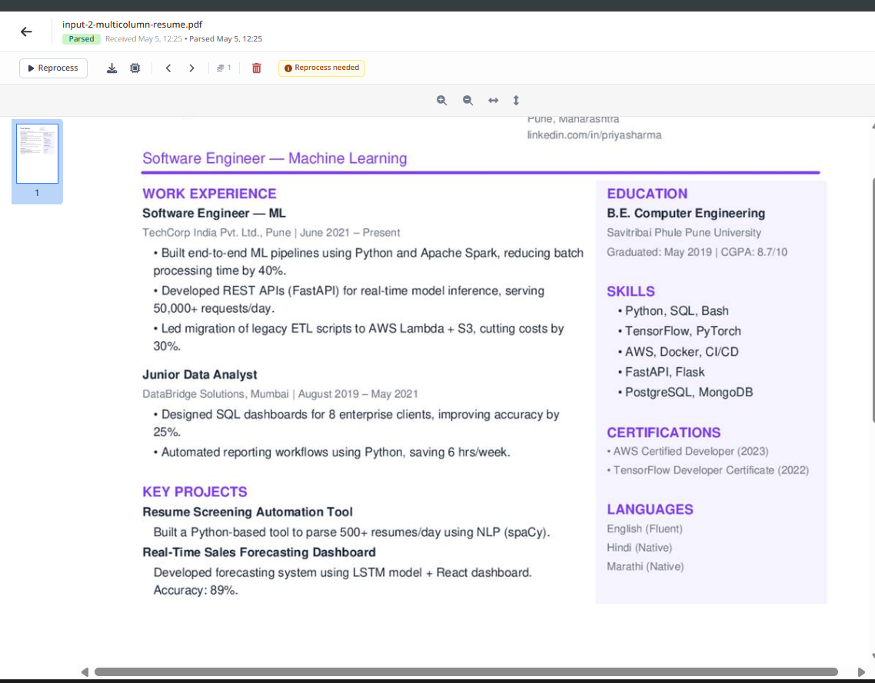Click 'B.E. Computer Engineering' text

coord(686,213)
